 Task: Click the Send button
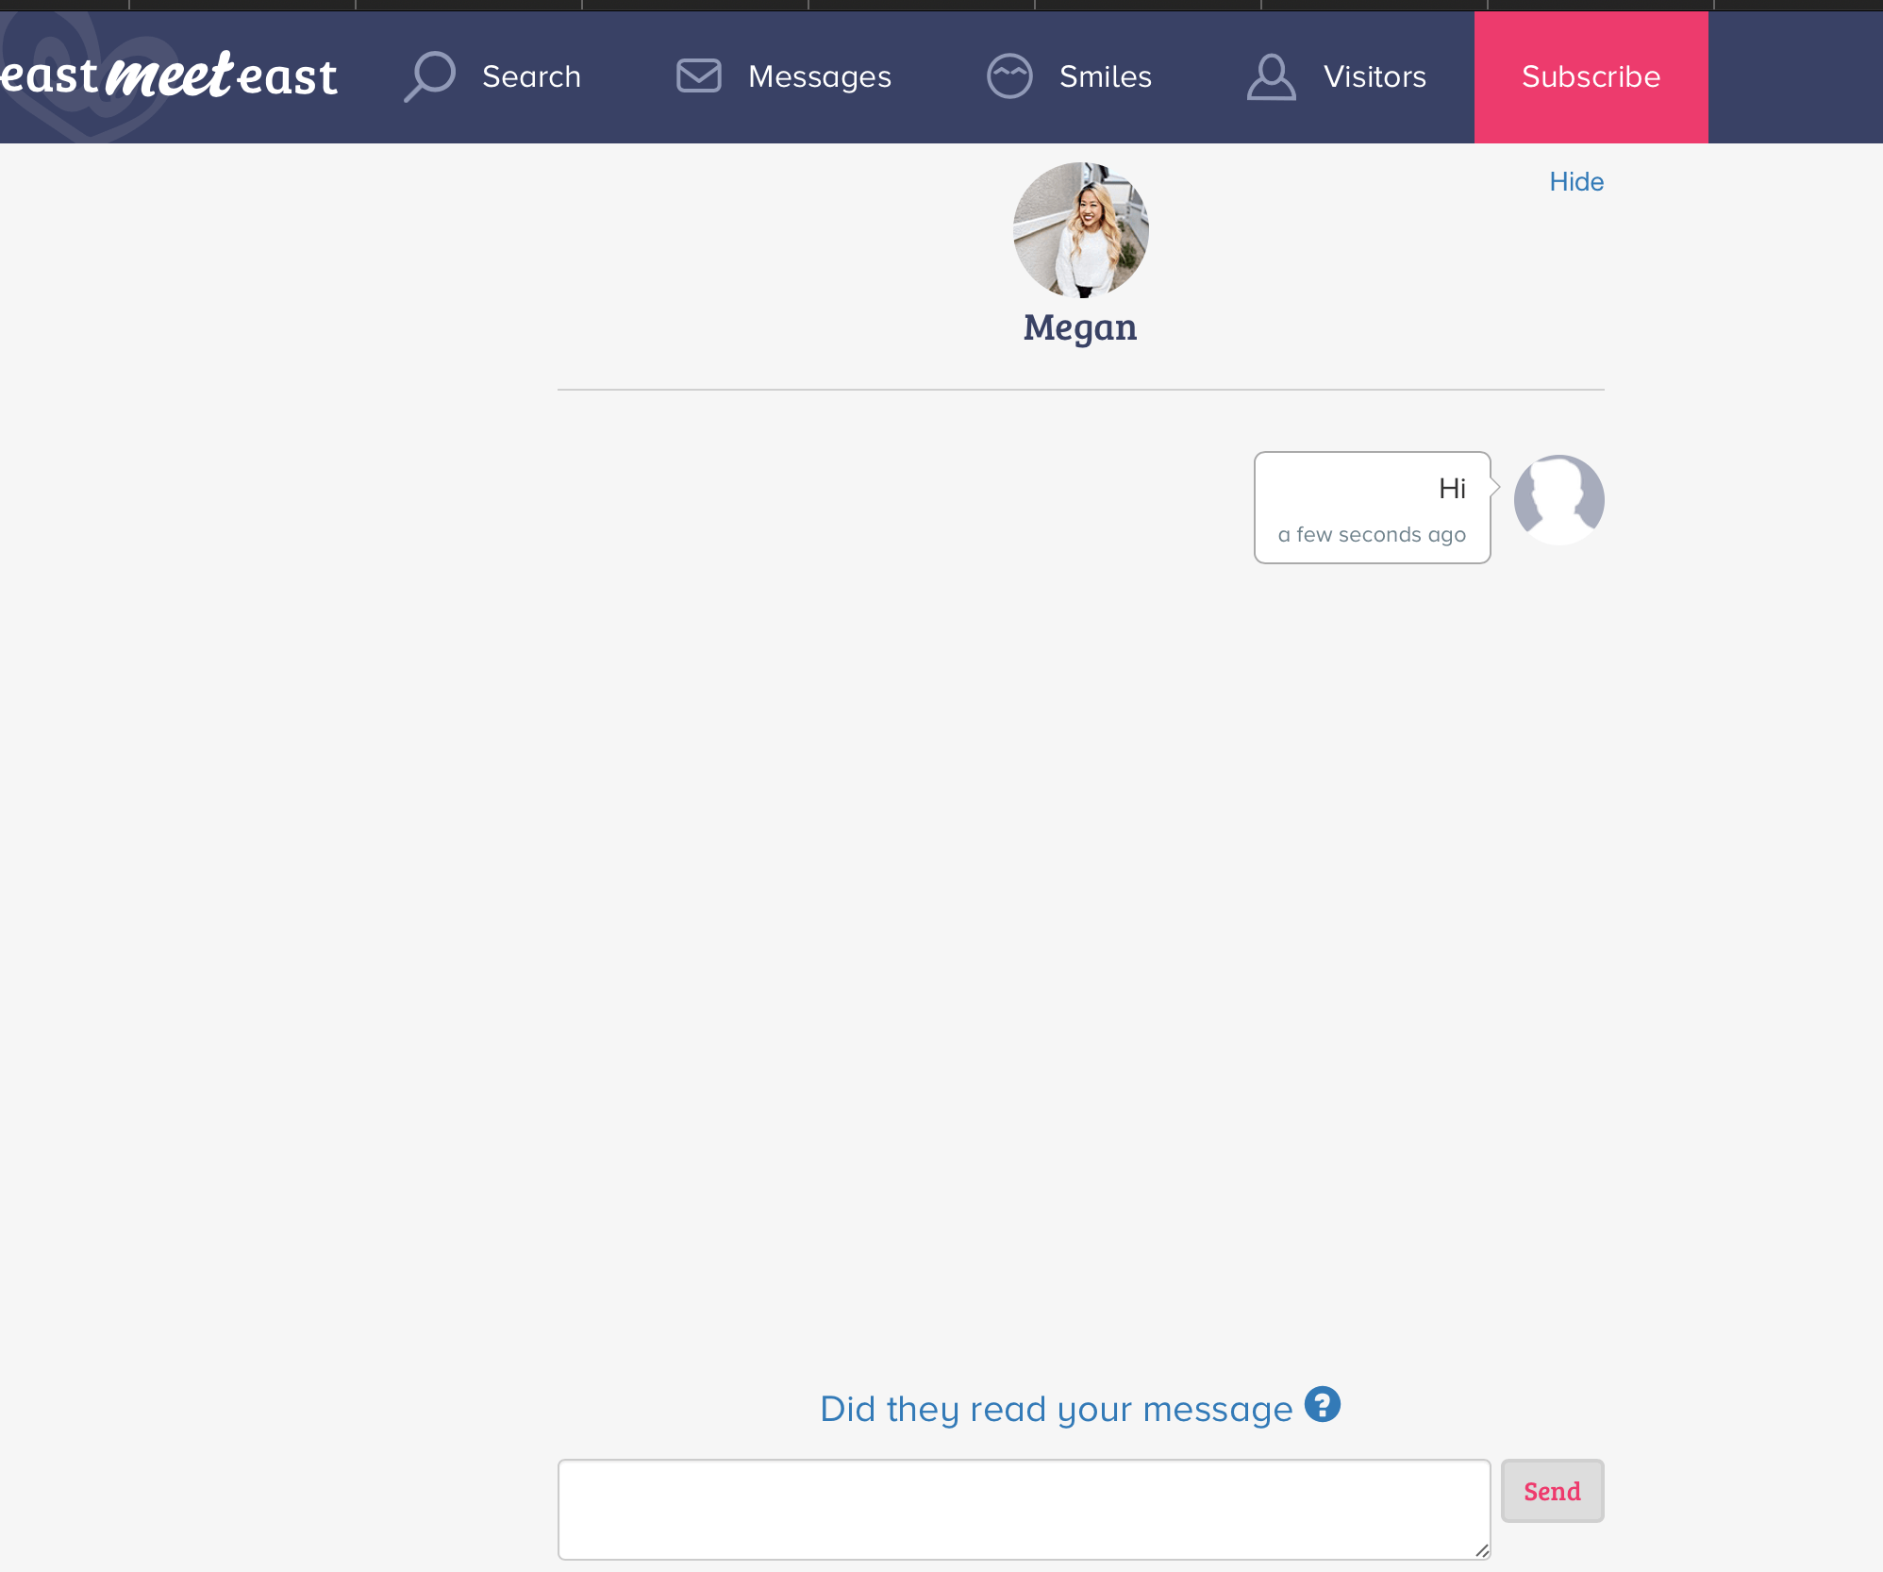tap(1553, 1491)
